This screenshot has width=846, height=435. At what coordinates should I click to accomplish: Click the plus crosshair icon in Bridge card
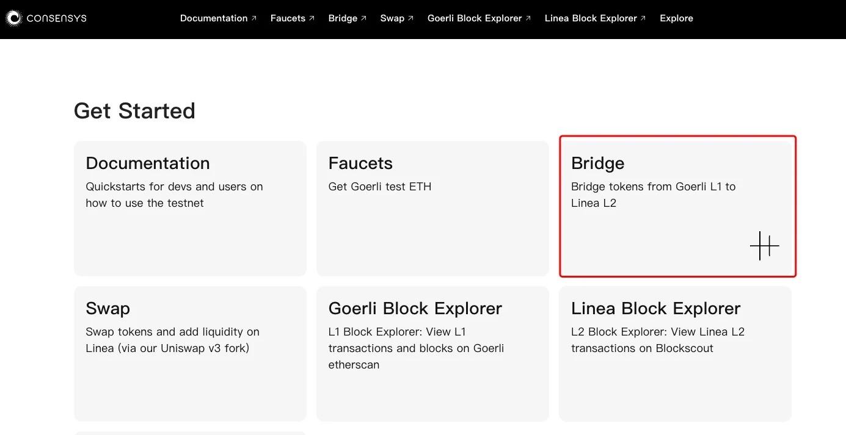tap(764, 246)
